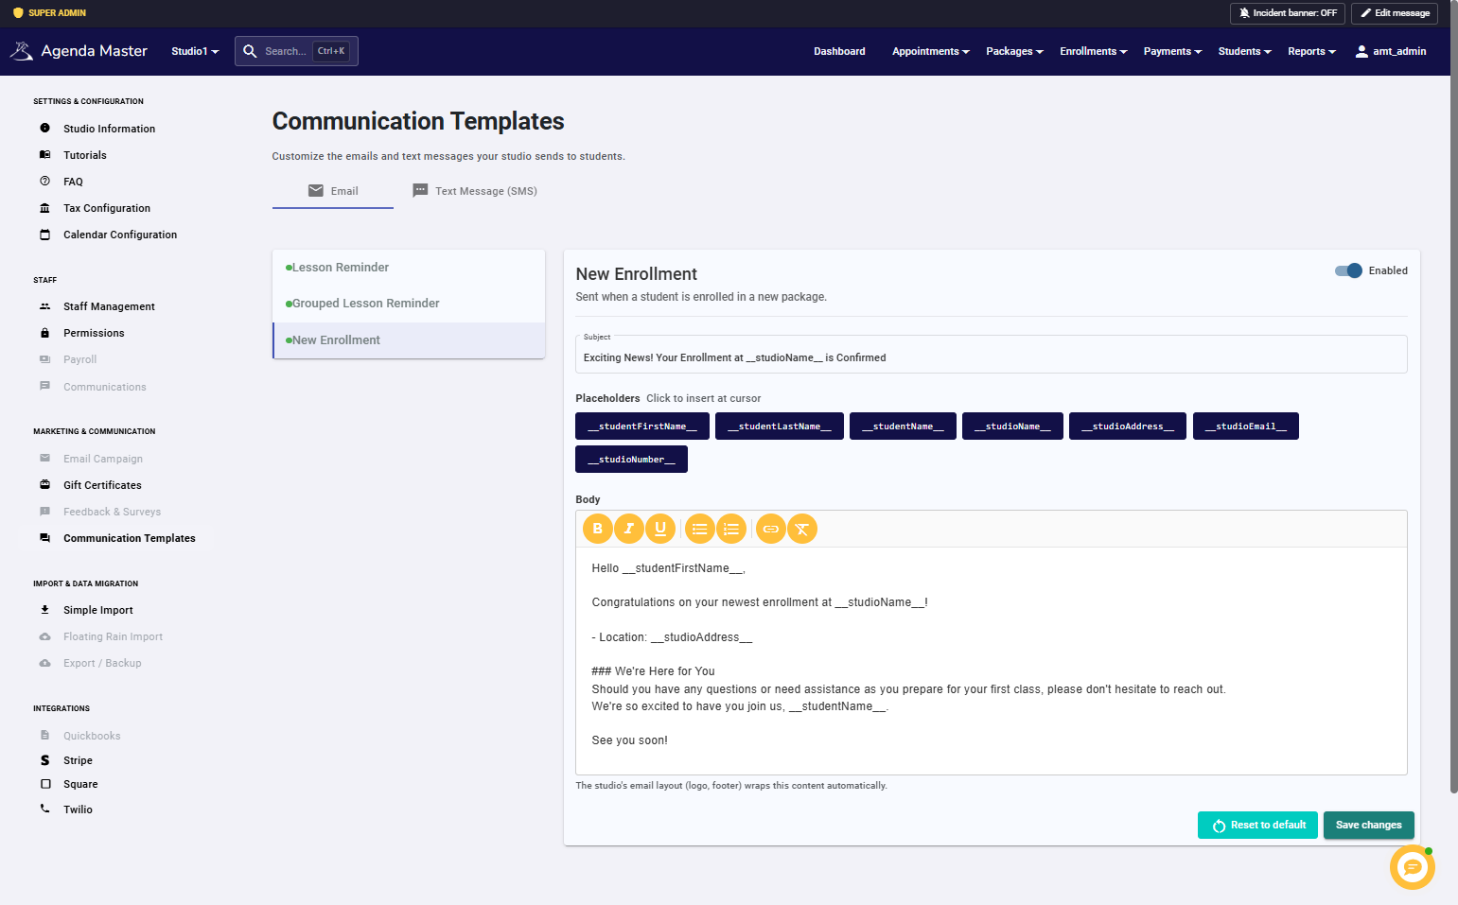Image resolution: width=1458 pixels, height=905 pixels.
Task: Click the Communication Templates sidebar icon
Action: coord(44,538)
